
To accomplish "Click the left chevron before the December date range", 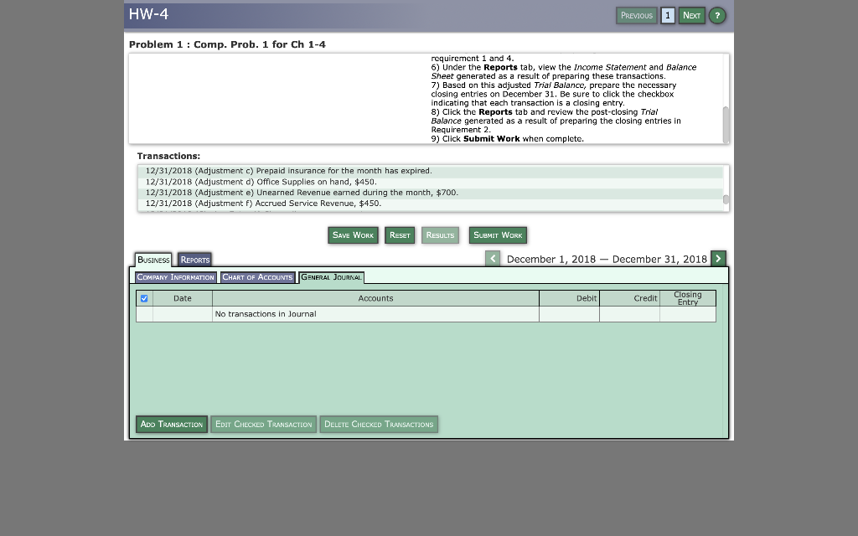I will tap(493, 259).
